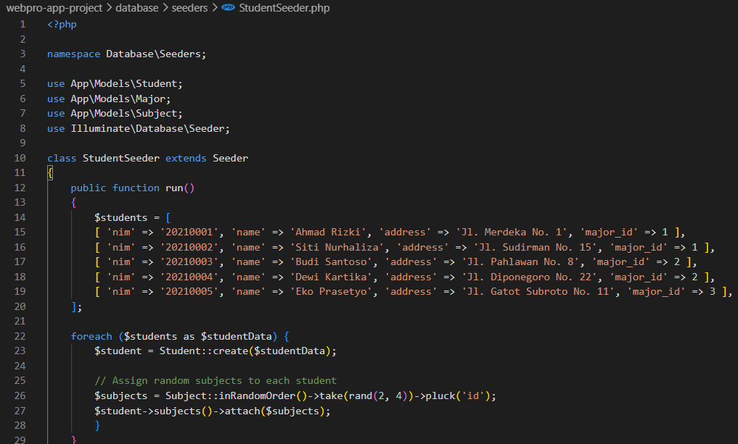Click the 'run' function name

[174, 188]
